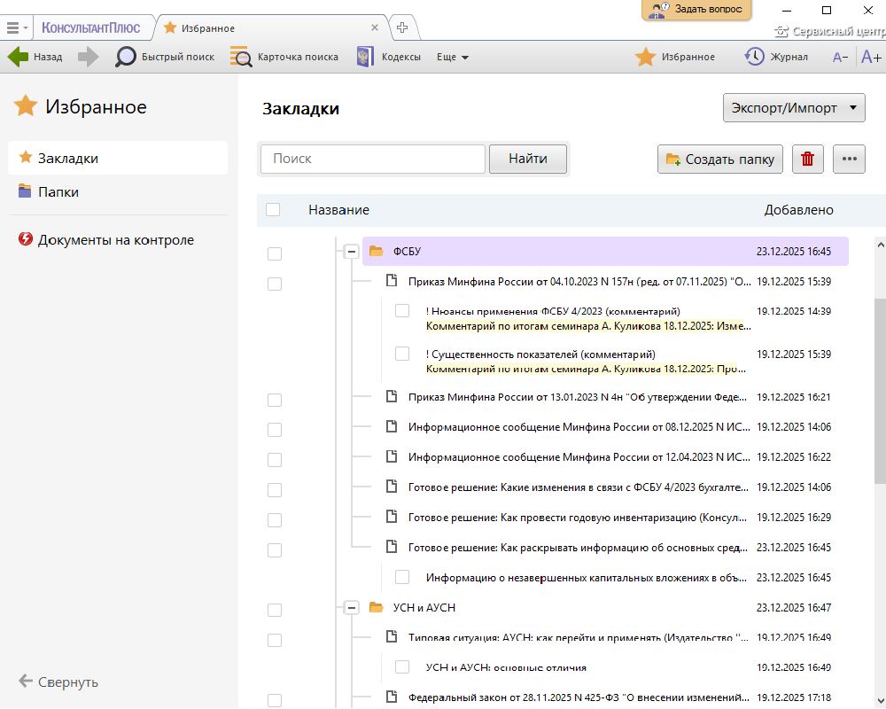Open the search card icon

240,57
